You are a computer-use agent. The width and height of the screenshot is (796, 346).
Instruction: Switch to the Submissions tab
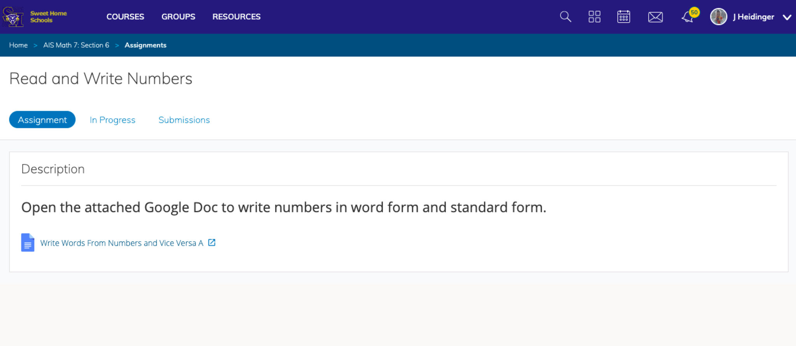coord(184,120)
